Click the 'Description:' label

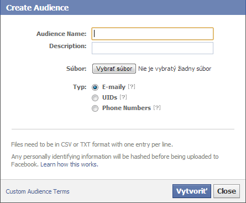68,46
